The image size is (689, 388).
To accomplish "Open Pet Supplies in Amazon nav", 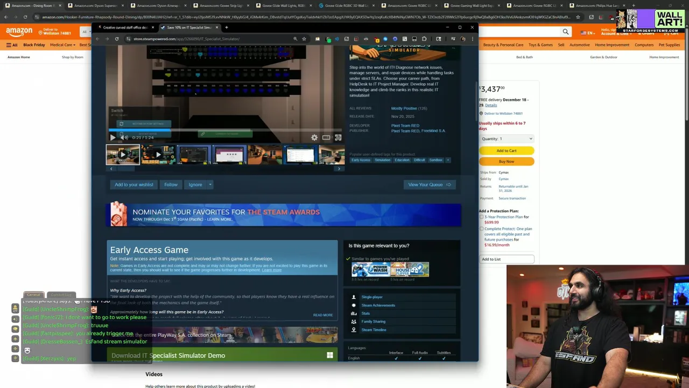I will [x=669, y=45].
